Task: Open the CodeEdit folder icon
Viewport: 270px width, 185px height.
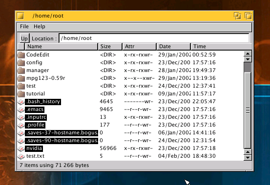Action: pos(21,55)
